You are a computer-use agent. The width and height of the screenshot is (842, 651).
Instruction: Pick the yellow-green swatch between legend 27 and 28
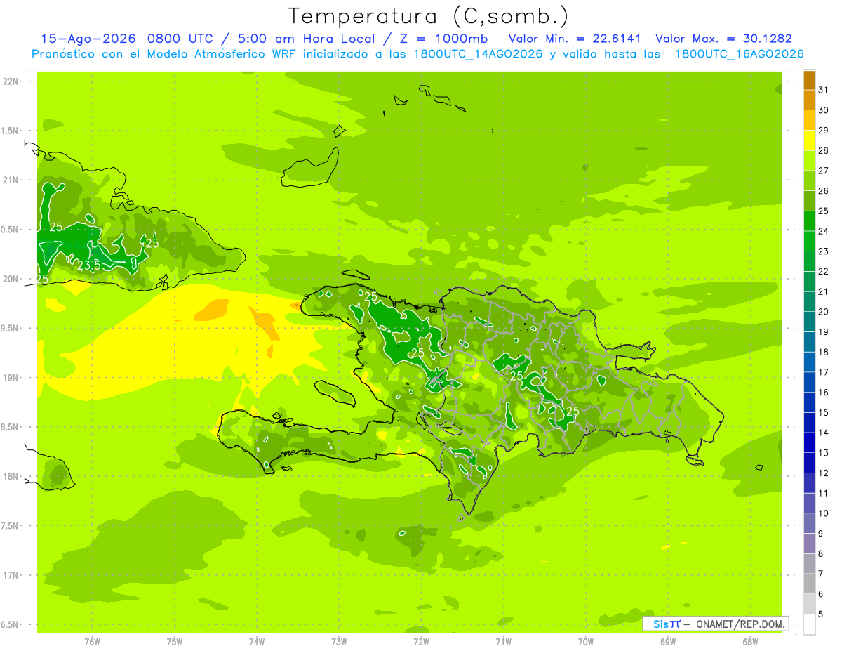[x=809, y=160]
